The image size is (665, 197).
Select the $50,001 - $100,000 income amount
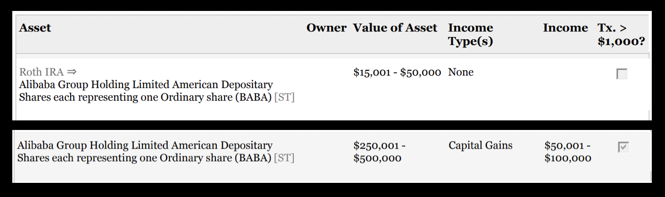coord(568,151)
